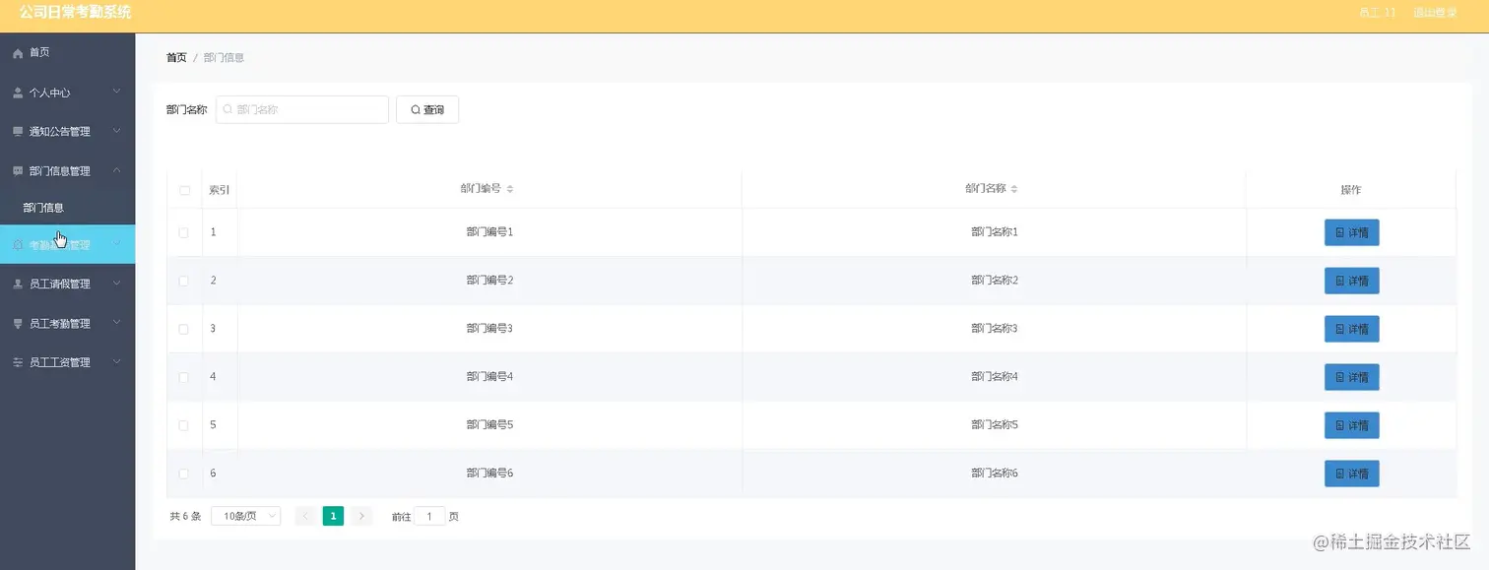Expand the 员工请假管理 chevron
Viewport: 1489px width, 570px height.
pyautogui.click(x=116, y=284)
